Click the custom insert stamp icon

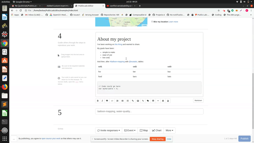point(163,101)
